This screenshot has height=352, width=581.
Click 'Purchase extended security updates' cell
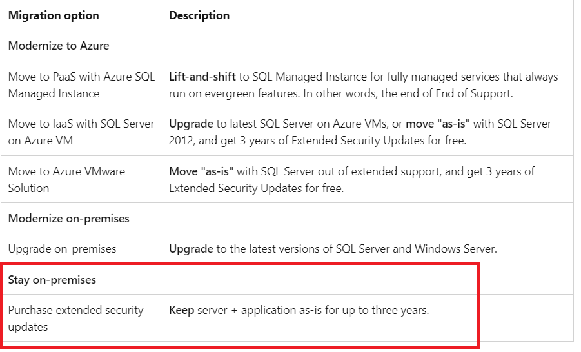75,318
